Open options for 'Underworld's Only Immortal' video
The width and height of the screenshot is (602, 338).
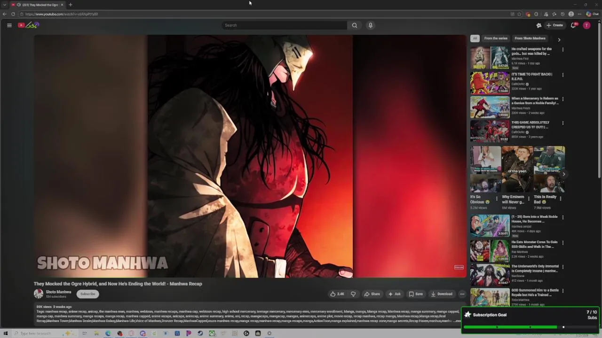pos(563,267)
